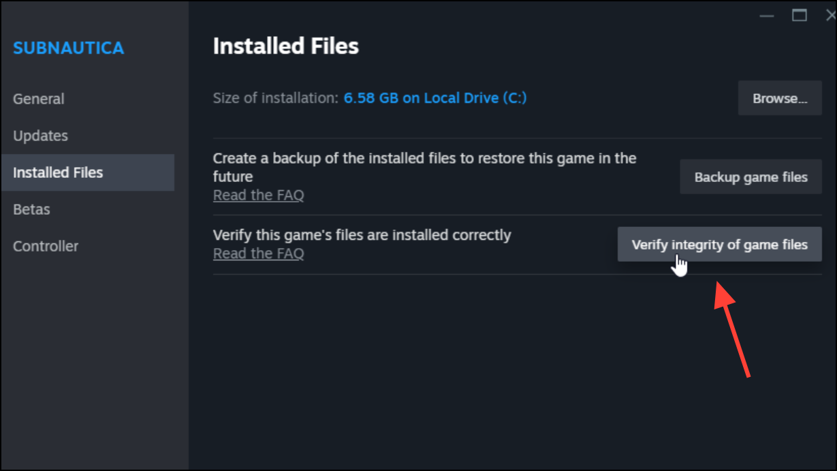Click the Installed Files page heading

tap(285, 46)
